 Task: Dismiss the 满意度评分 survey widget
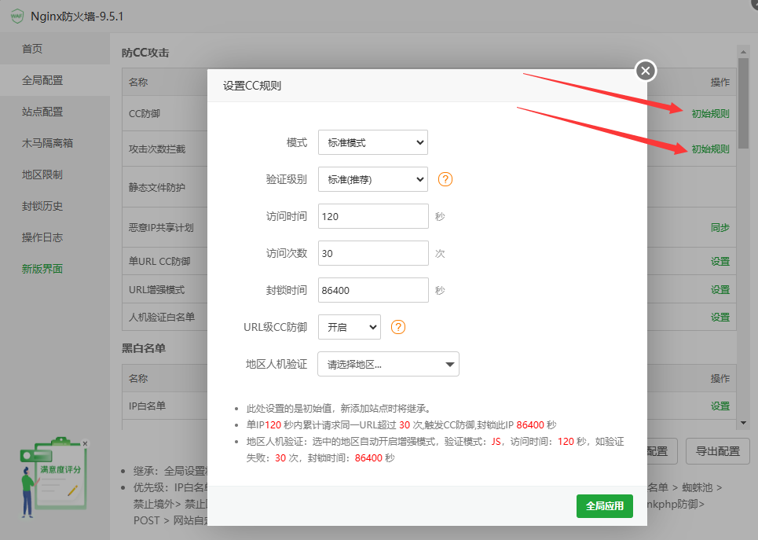(x=85, y=443)
